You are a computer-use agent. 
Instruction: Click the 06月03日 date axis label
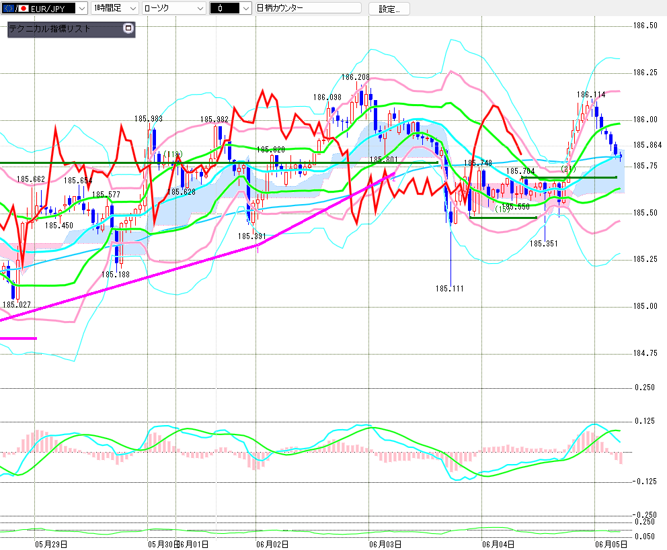(x=385, y=544)
